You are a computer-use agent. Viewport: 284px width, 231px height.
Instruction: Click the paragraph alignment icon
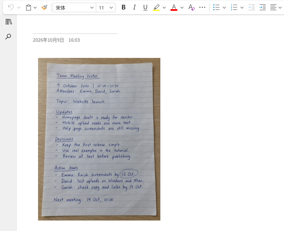273,7
